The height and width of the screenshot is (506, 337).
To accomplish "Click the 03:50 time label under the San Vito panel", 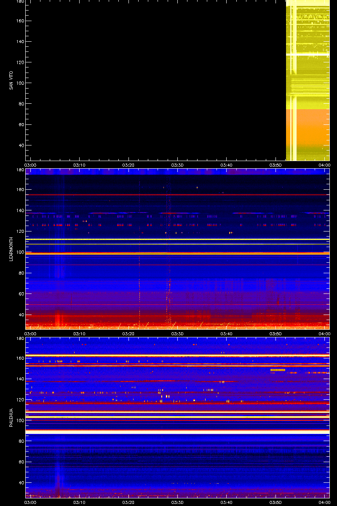I will [x=275, y=165].
